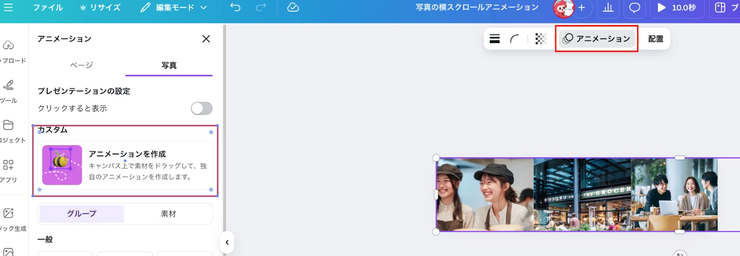Click the bottom-left corner resize handle

point(436,231)
